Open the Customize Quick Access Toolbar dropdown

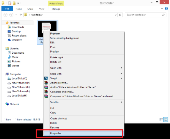tap(18, 3)
